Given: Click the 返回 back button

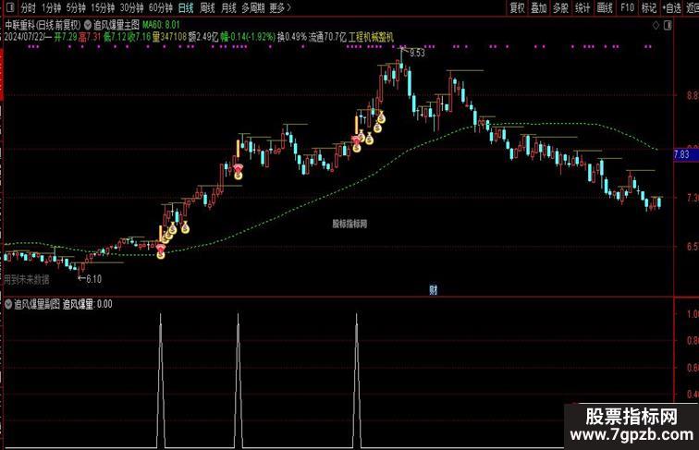Looking at the screenshot, I should coord(693,7).
